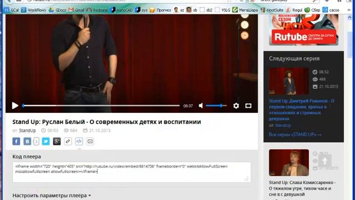Mute the video with speaker icon
This screenshot has width=355, height=200.
coord(201,106)
